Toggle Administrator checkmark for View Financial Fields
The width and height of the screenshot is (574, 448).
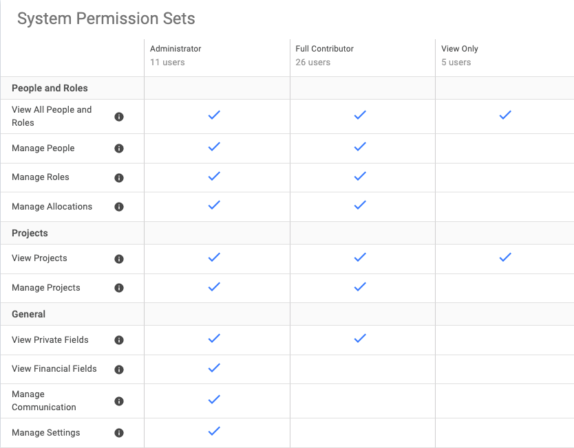[x=214, y=368]
